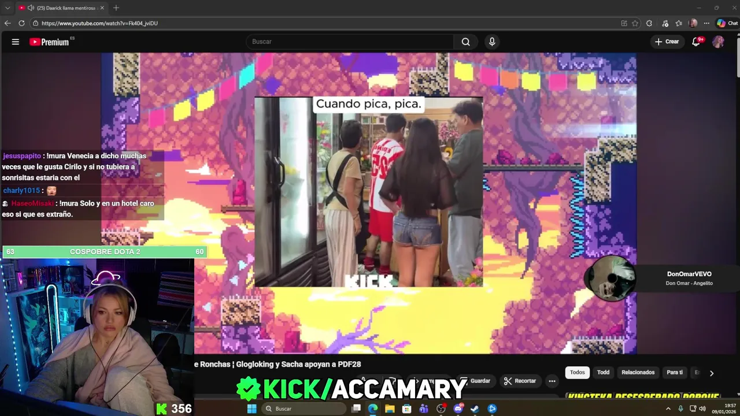Viewport: 740px width, 416px height.
Task: Open the media control music icon
Action: (665, 23)
